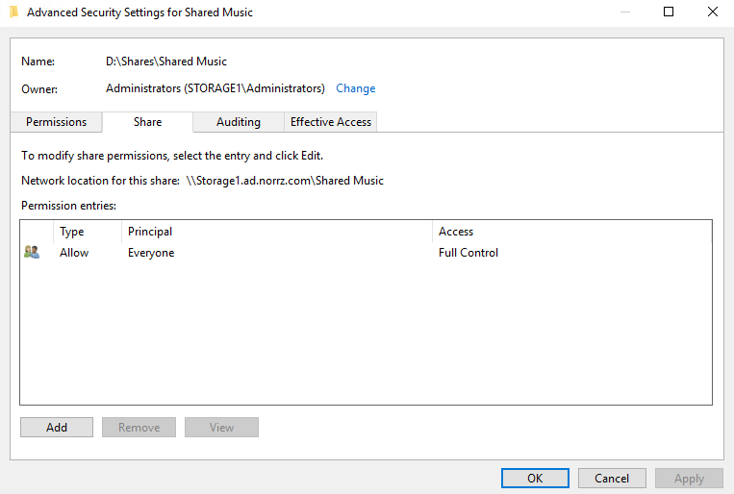Open the Auditing tab

click(x=238, y=122)
